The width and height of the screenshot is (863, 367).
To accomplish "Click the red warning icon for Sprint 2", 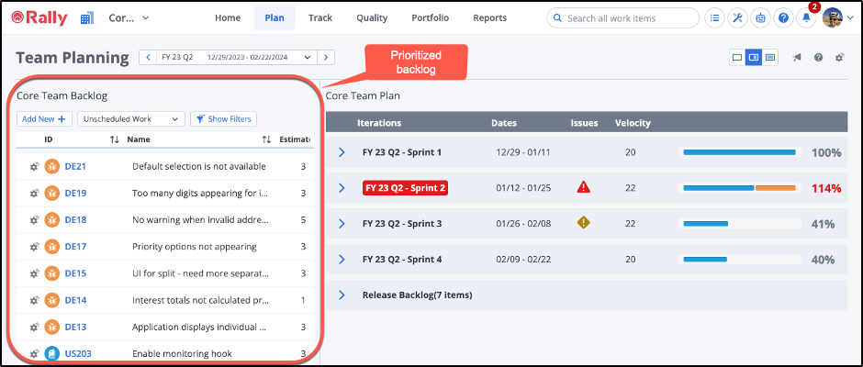I will coord(583,187).
